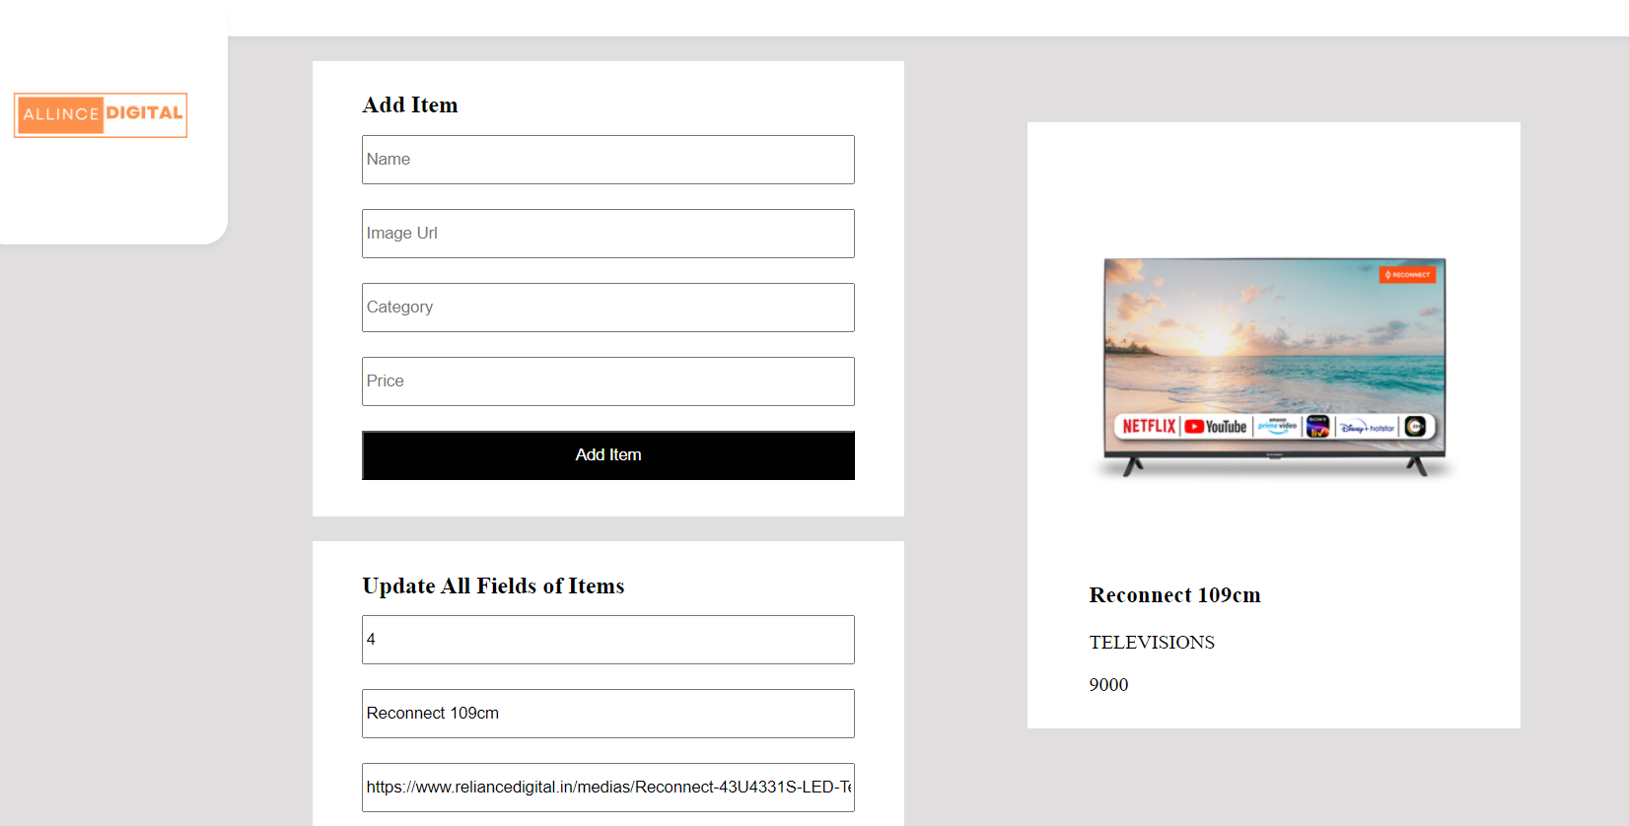
Task: Select the Image Url field
Action: 608,234
